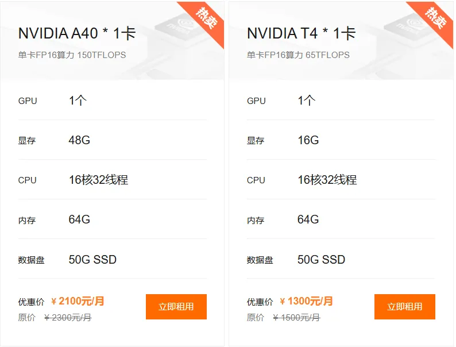The image size is (456, 347).
Task: Click the 16G 显存 value
Action: (x=308, y=140)
